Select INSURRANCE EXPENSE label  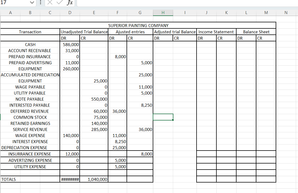tap(30, 154)
